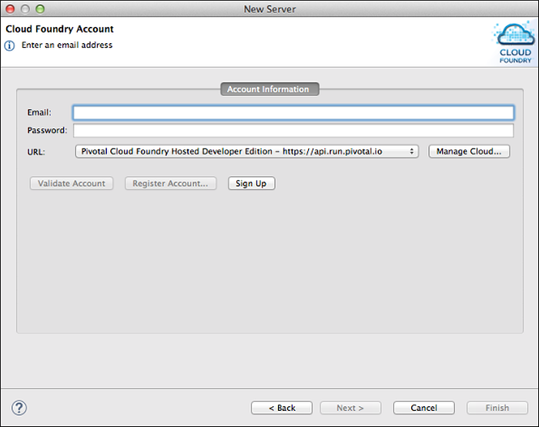Go back with the < Back button
The width and height of the screenshot is (539, 427).
click(282, 408)
